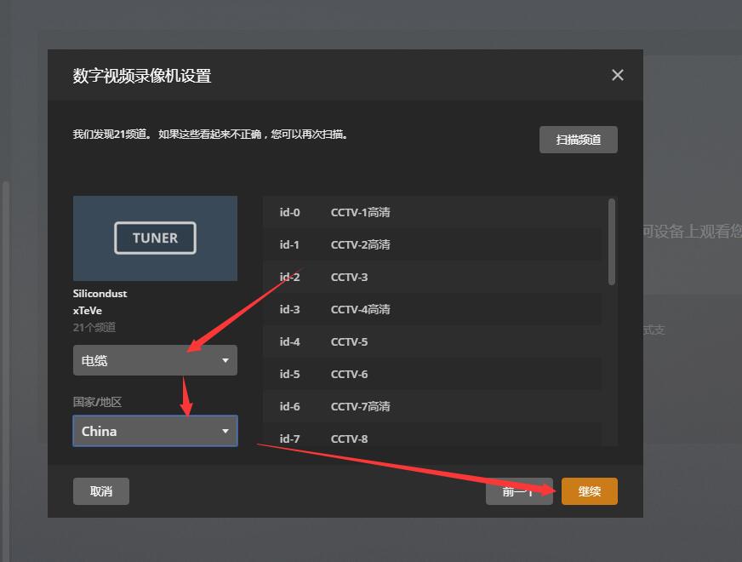This screenshot has height=562, width=742.
Task: Select channel id-5 CCTV-6
Action: click(432, 374)
